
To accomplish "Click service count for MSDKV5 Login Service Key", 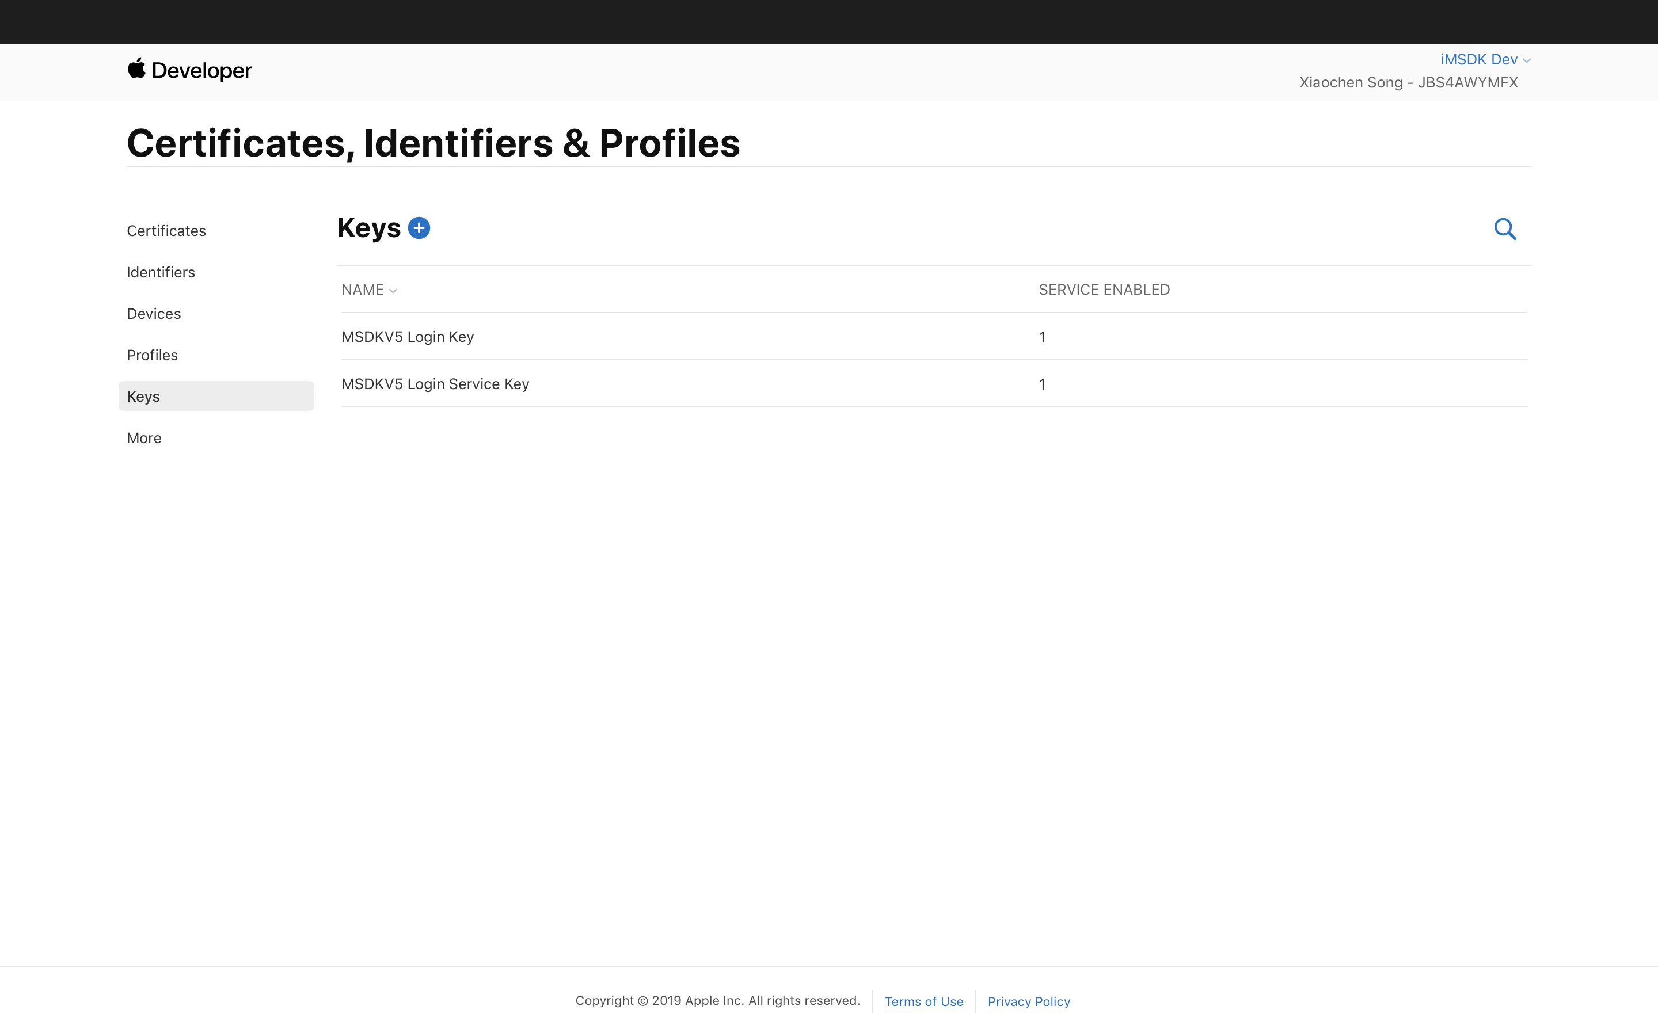I will (1041, 384).
